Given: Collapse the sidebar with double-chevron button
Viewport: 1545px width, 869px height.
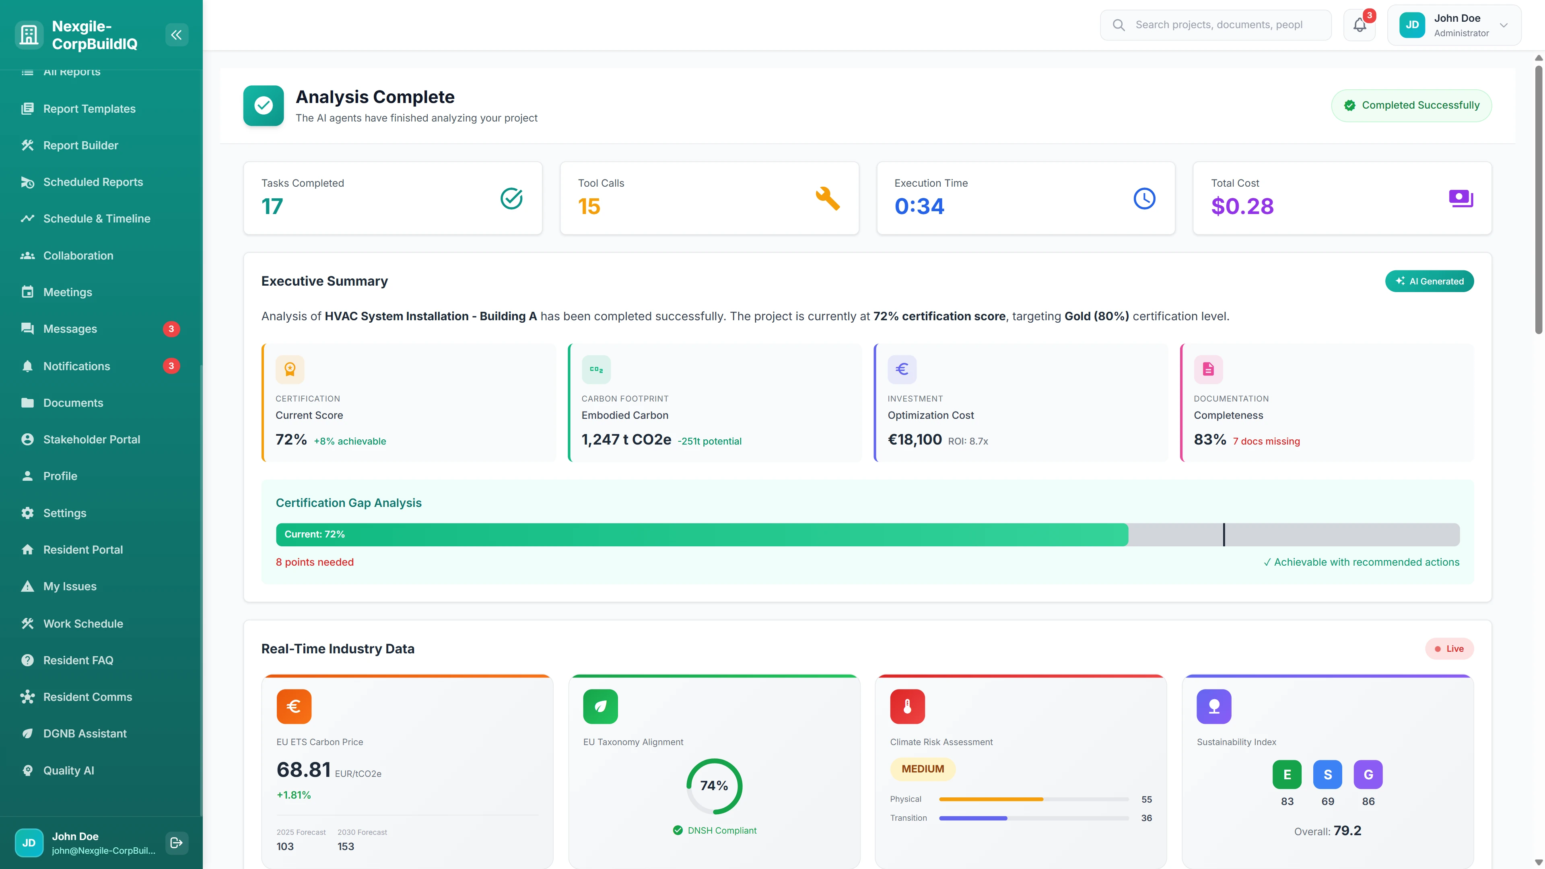Looking at the screenshot, I should point(176,35).
